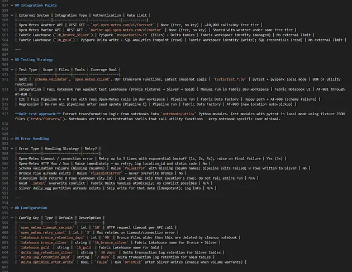Click the '## Testing Strategy' heading

pos(34,59)
